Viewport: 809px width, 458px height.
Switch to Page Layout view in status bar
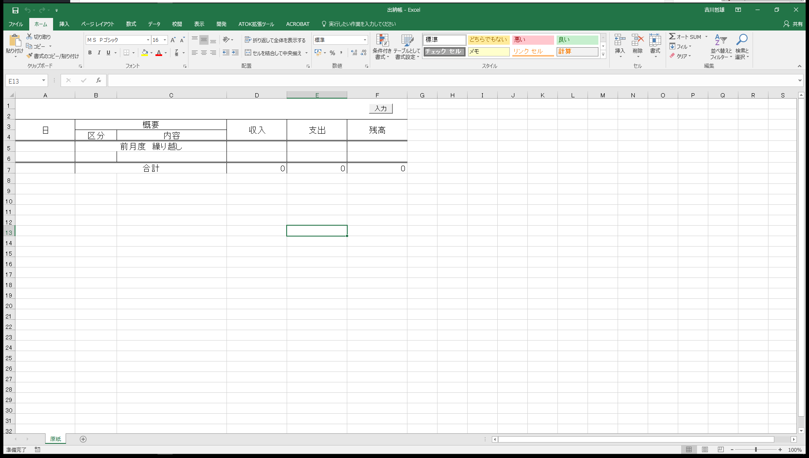tap(705, 450)
